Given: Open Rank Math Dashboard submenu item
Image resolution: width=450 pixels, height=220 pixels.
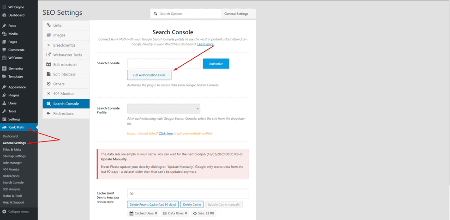Looking at the screenshot, I should tap(10, 136).
